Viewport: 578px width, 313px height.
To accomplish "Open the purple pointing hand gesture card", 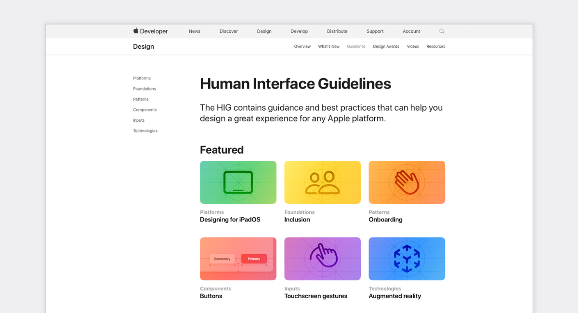I will click(322, 259).
